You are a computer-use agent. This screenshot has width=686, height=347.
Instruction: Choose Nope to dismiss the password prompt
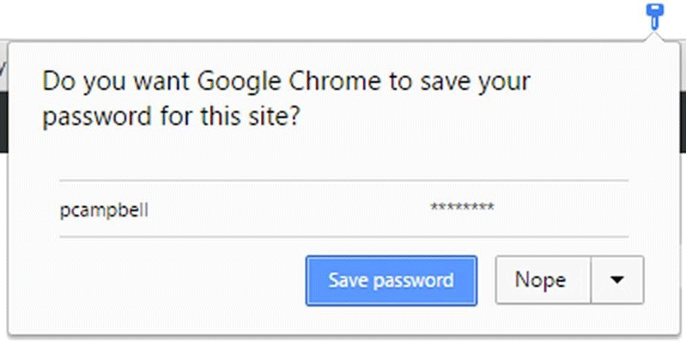540,280
